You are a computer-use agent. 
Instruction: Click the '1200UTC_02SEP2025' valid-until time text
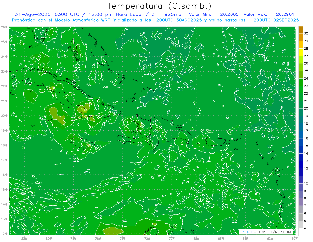275,20
